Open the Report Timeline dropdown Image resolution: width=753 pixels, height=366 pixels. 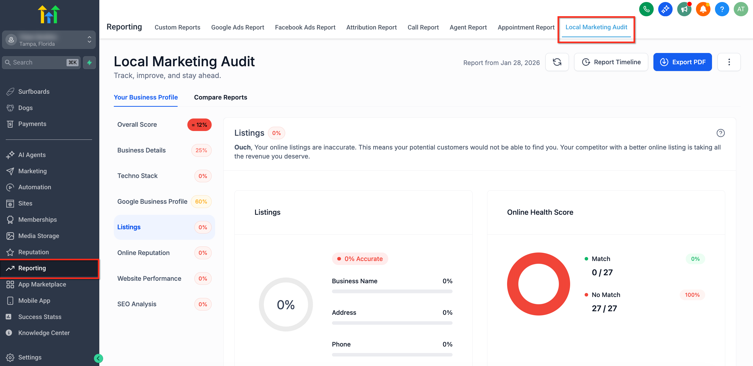point(611,62)
